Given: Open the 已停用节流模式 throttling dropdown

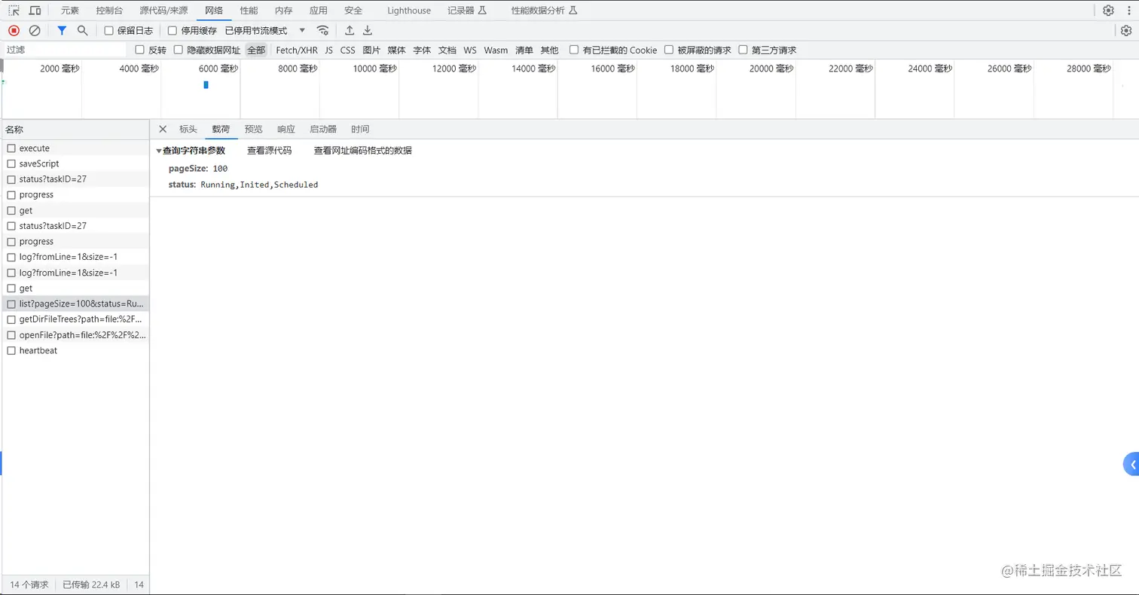Looking at the screenshot, I should (265, 31).
